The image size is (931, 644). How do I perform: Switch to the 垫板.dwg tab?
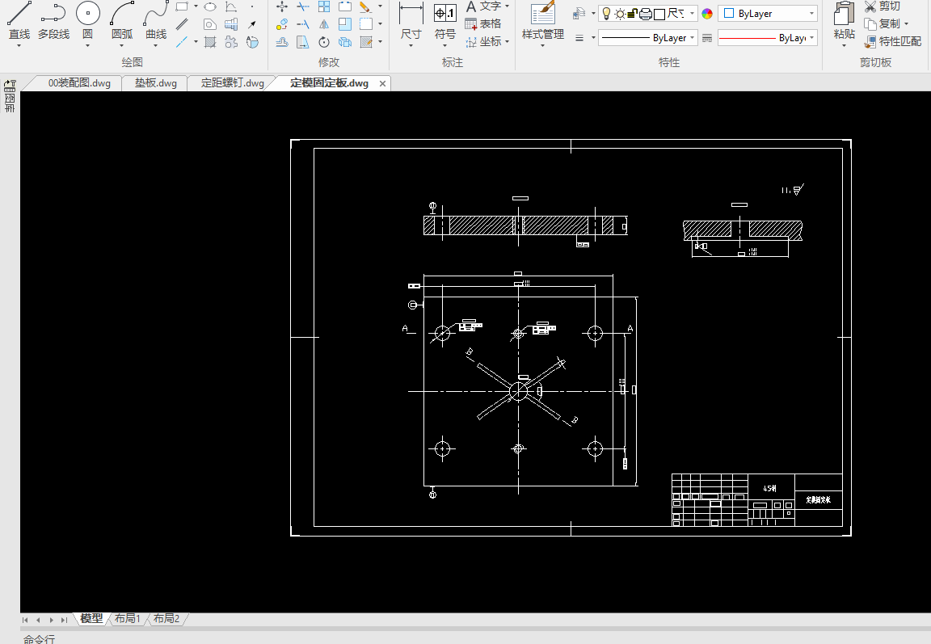point(155,83)
